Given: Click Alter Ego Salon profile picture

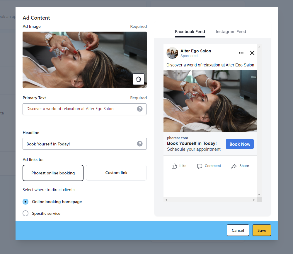Looking at the screenshot, I should 172,53.
